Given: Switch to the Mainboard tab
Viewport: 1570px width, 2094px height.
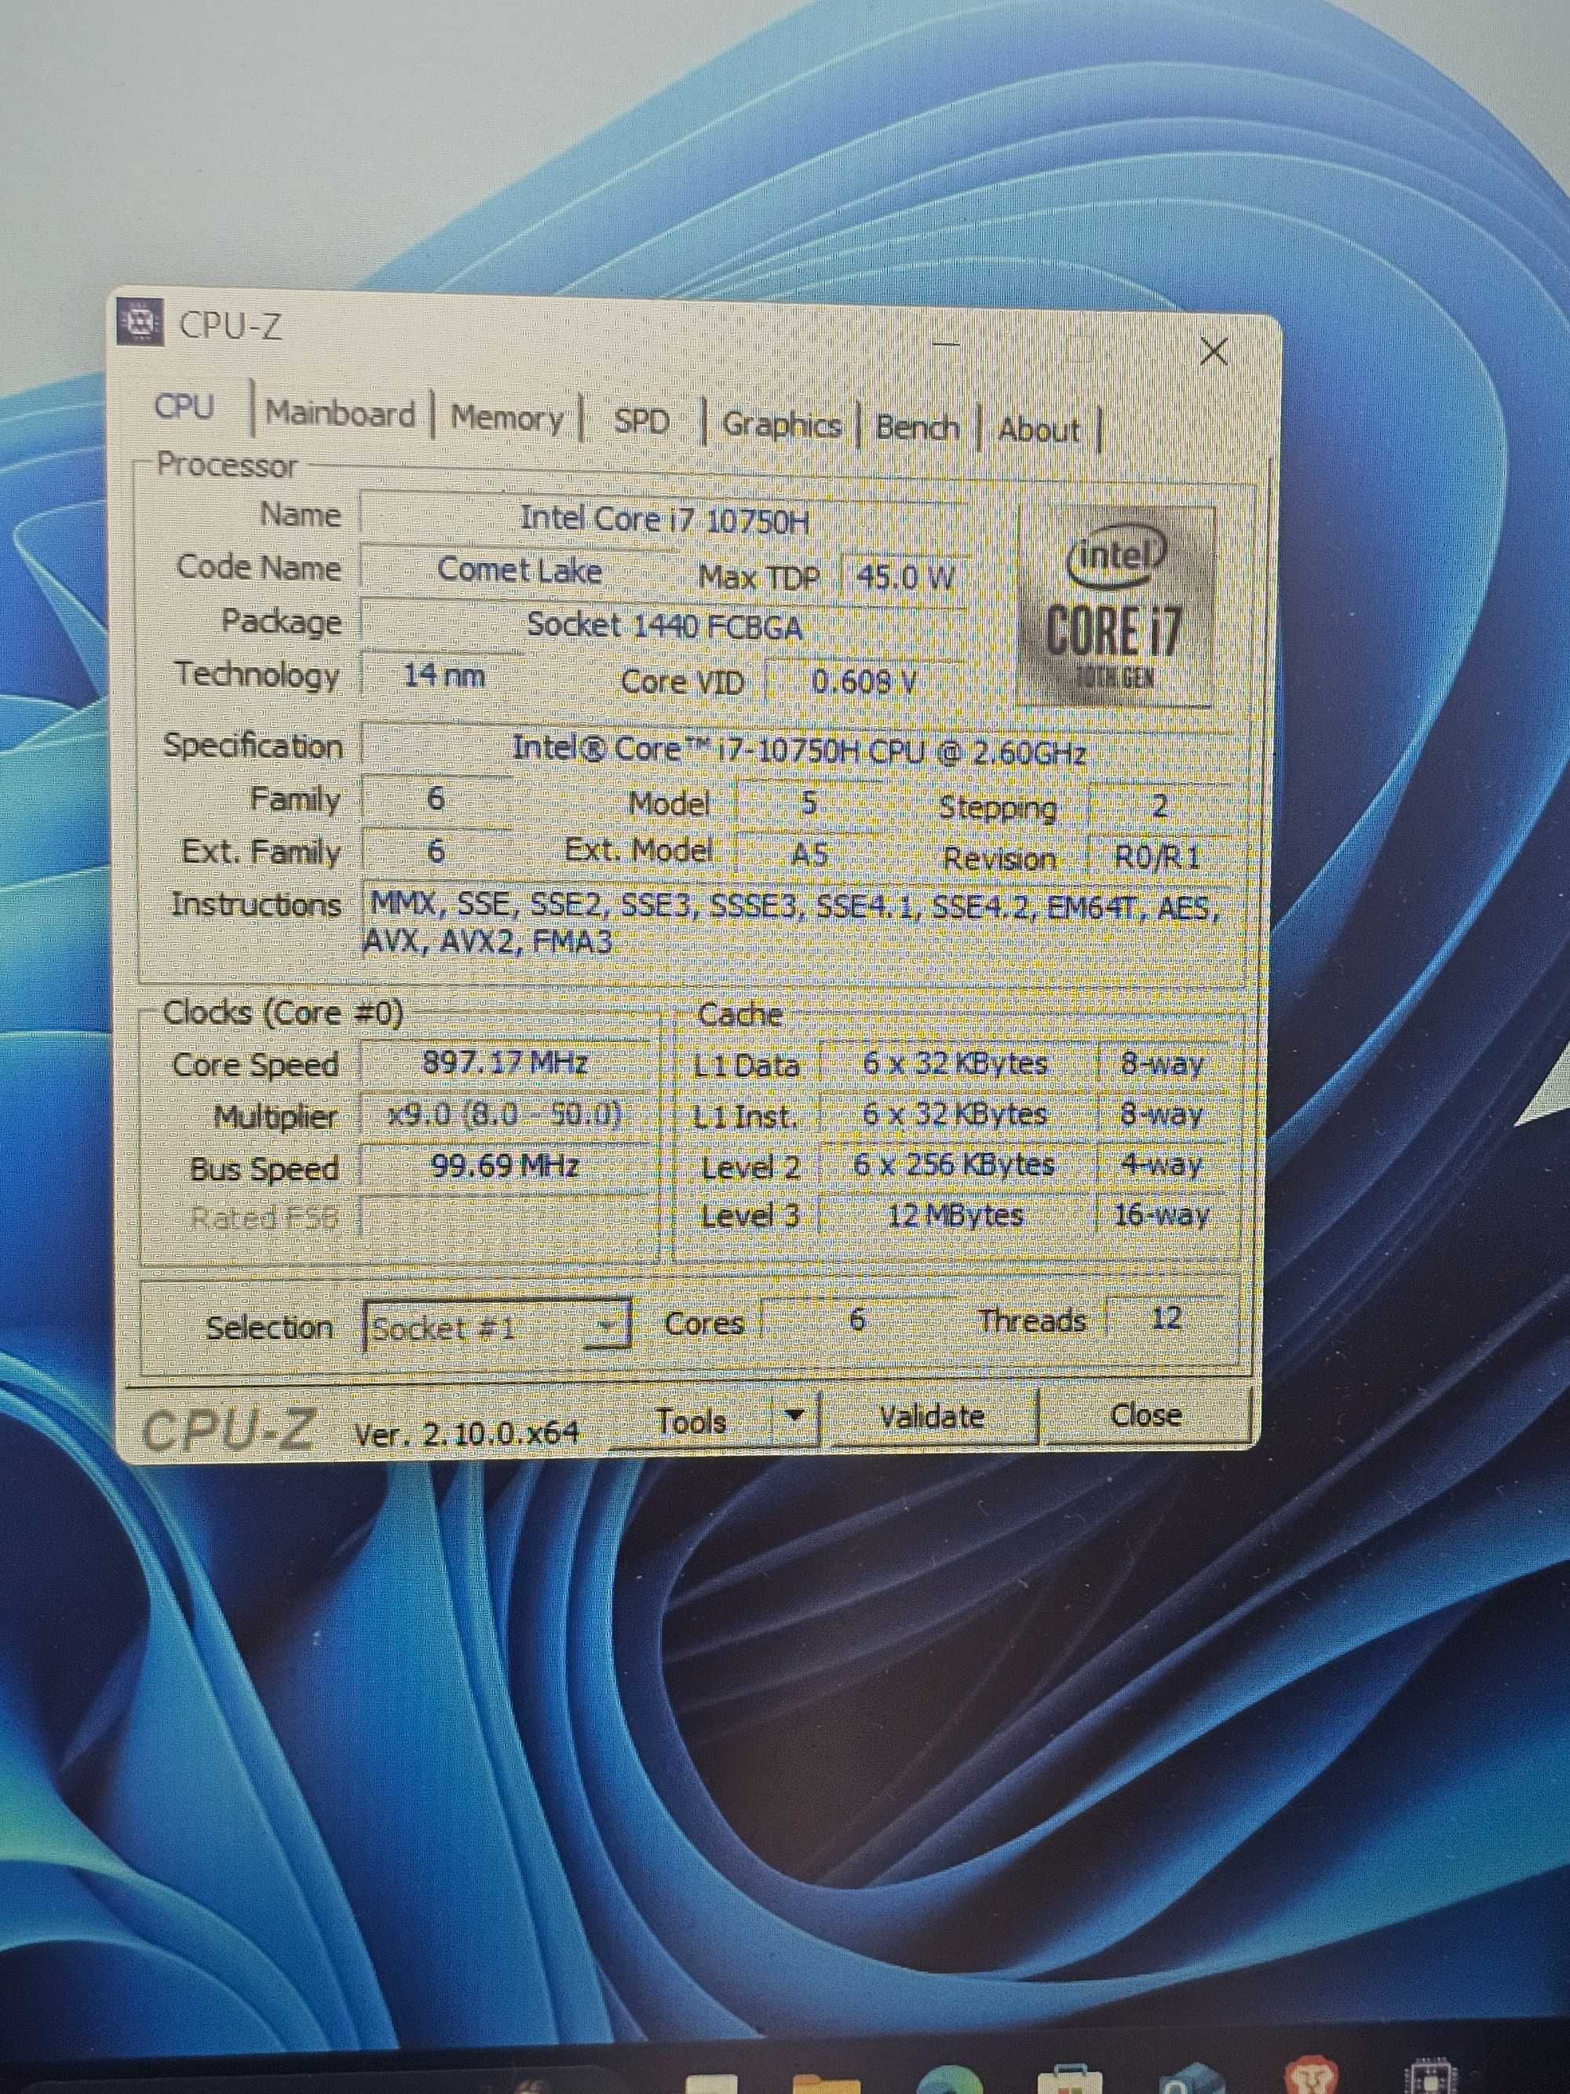Looking at the screenshot, I should click(340, 414).
